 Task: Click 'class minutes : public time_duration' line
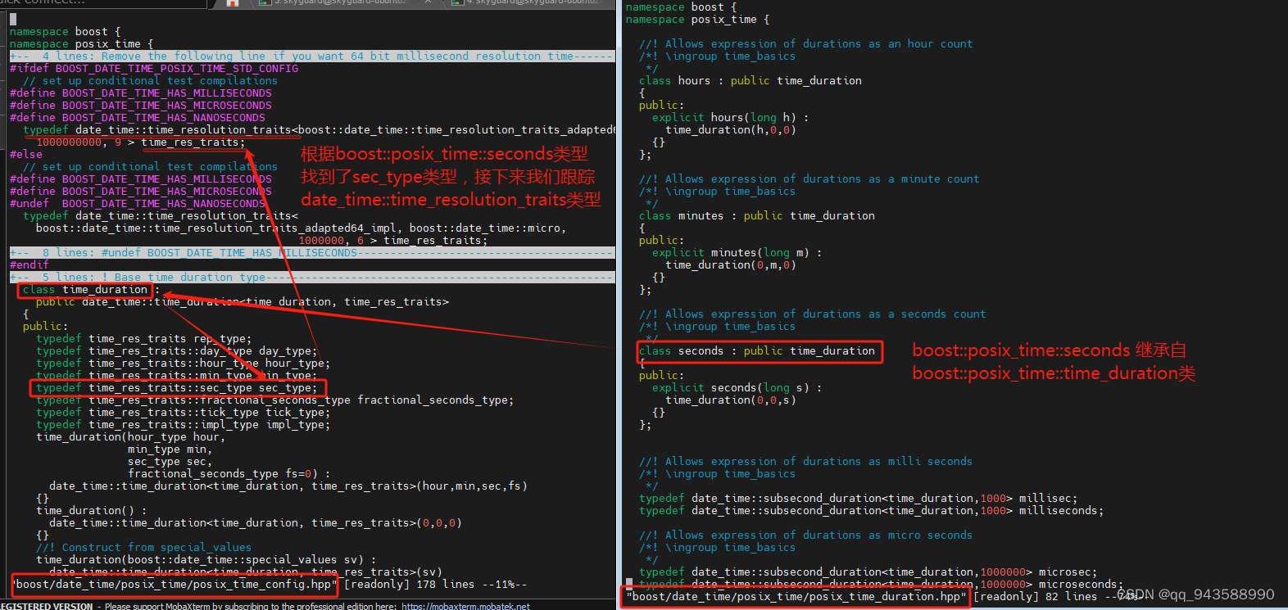click(757, 215)
